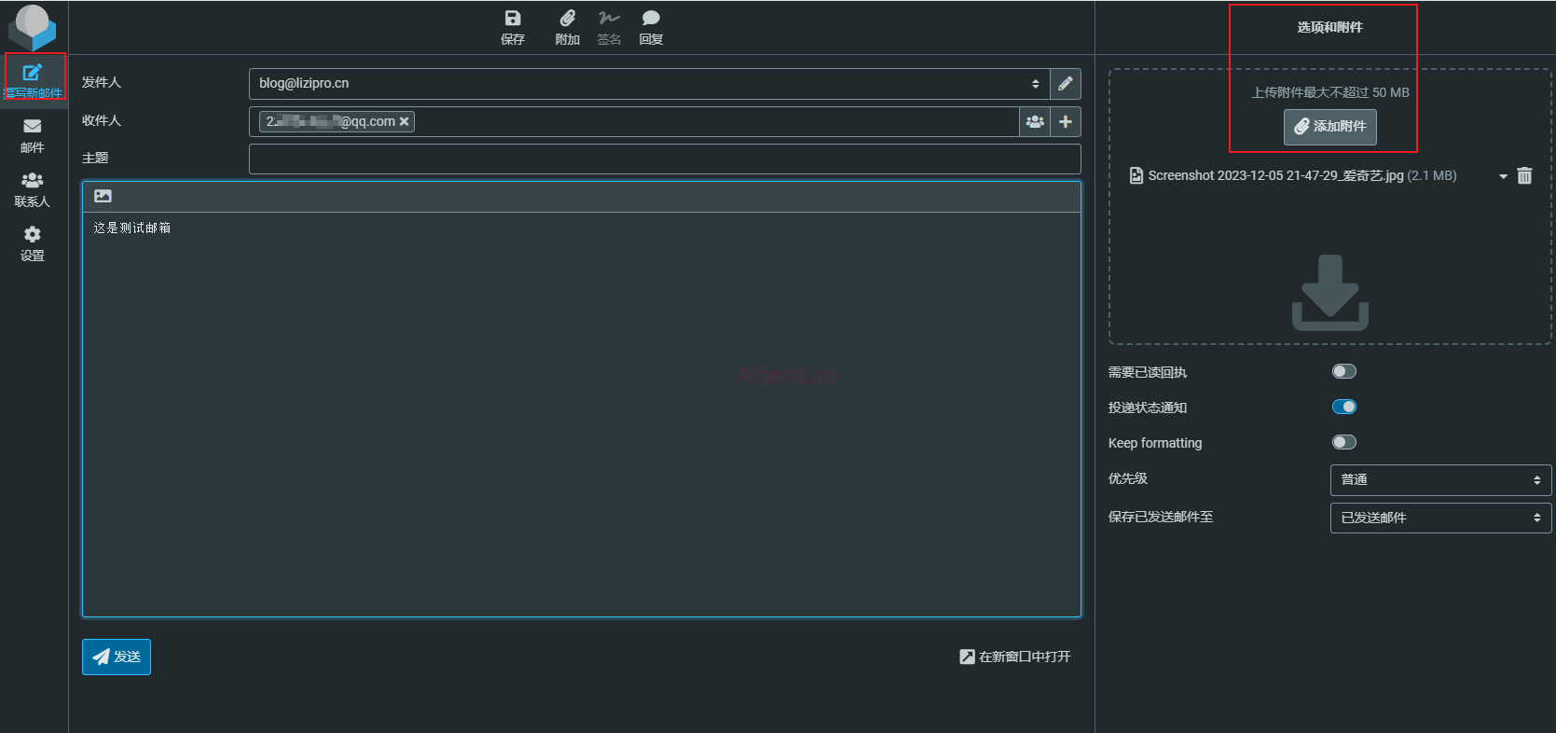Remove the qq.com recipient with its x

(x=405, y=122)
